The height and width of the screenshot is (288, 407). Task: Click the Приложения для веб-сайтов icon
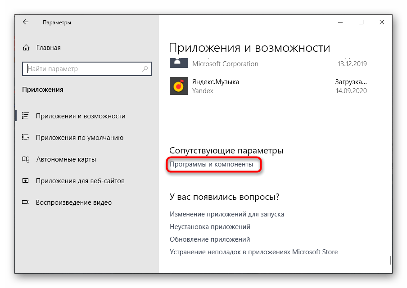click(26, 181)
